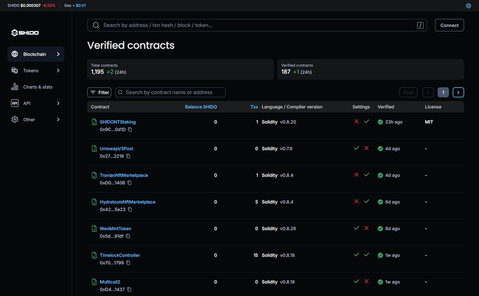Screen dimensions: 479x296
Task: Focus the main address/txn hash search field
Action: coord(257,25)
